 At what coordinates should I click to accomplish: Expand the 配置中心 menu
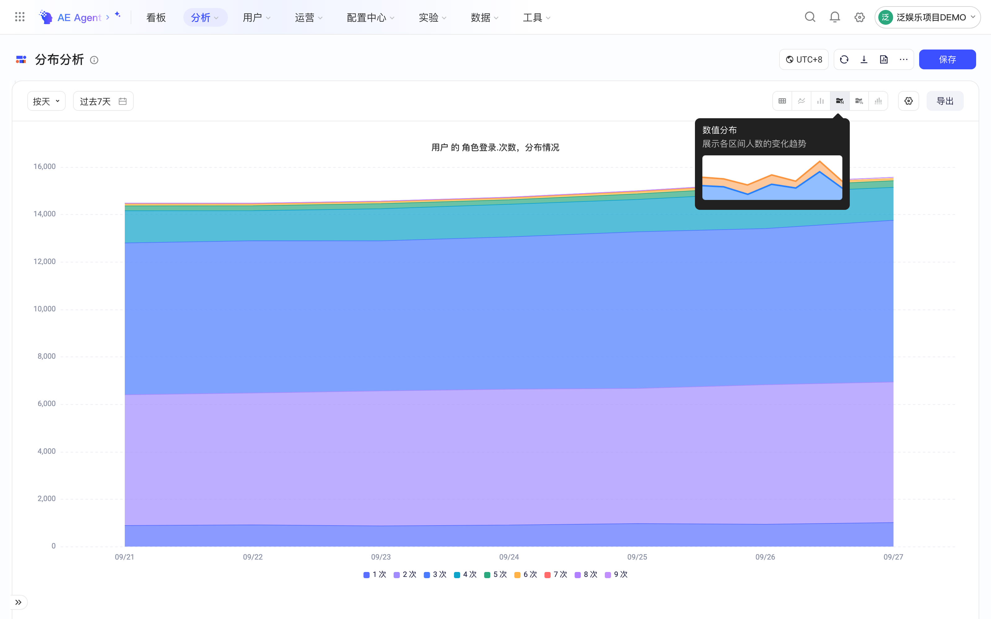coord(371,17)
